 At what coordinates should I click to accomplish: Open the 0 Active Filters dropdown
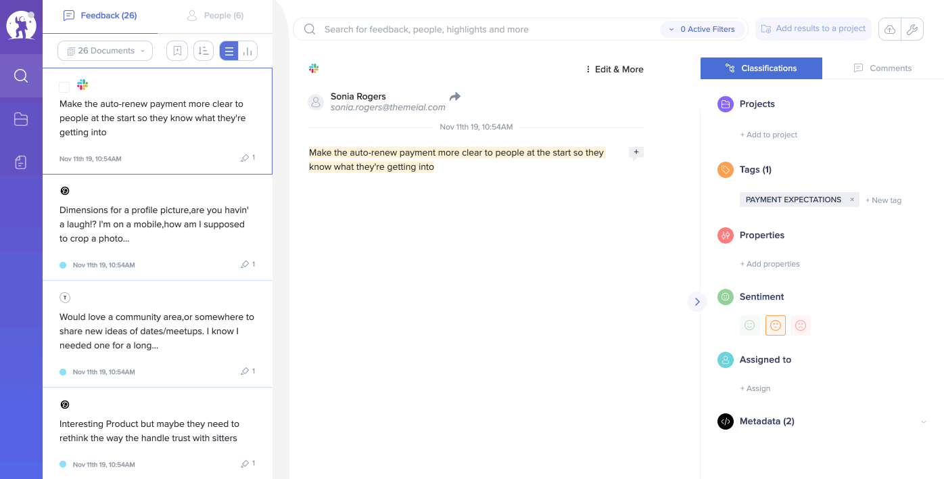(x=703, y=29)
